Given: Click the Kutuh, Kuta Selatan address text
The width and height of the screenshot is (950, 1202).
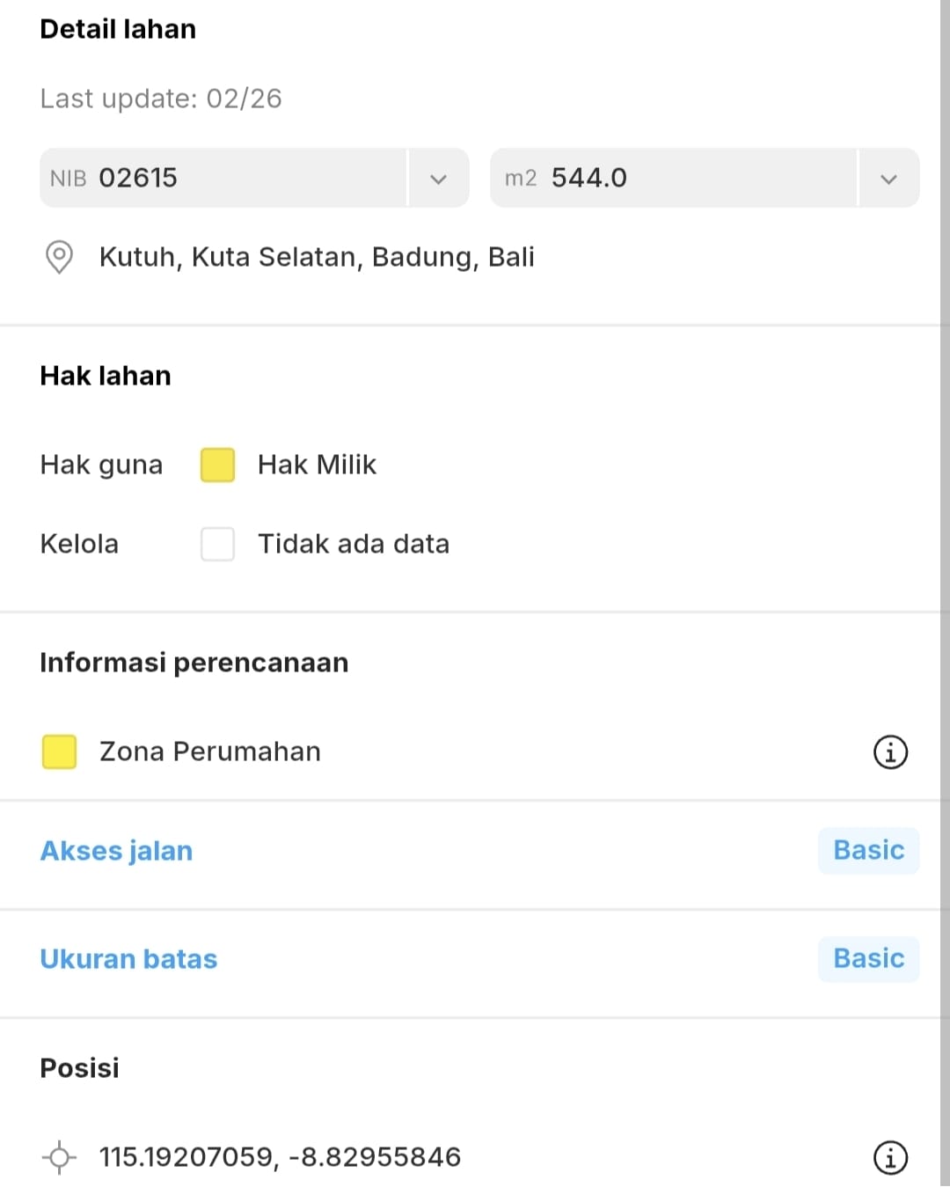Looking at the screenshot, I should [317, 257].
